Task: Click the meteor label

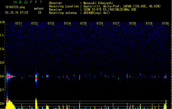Action: point(39,8)
